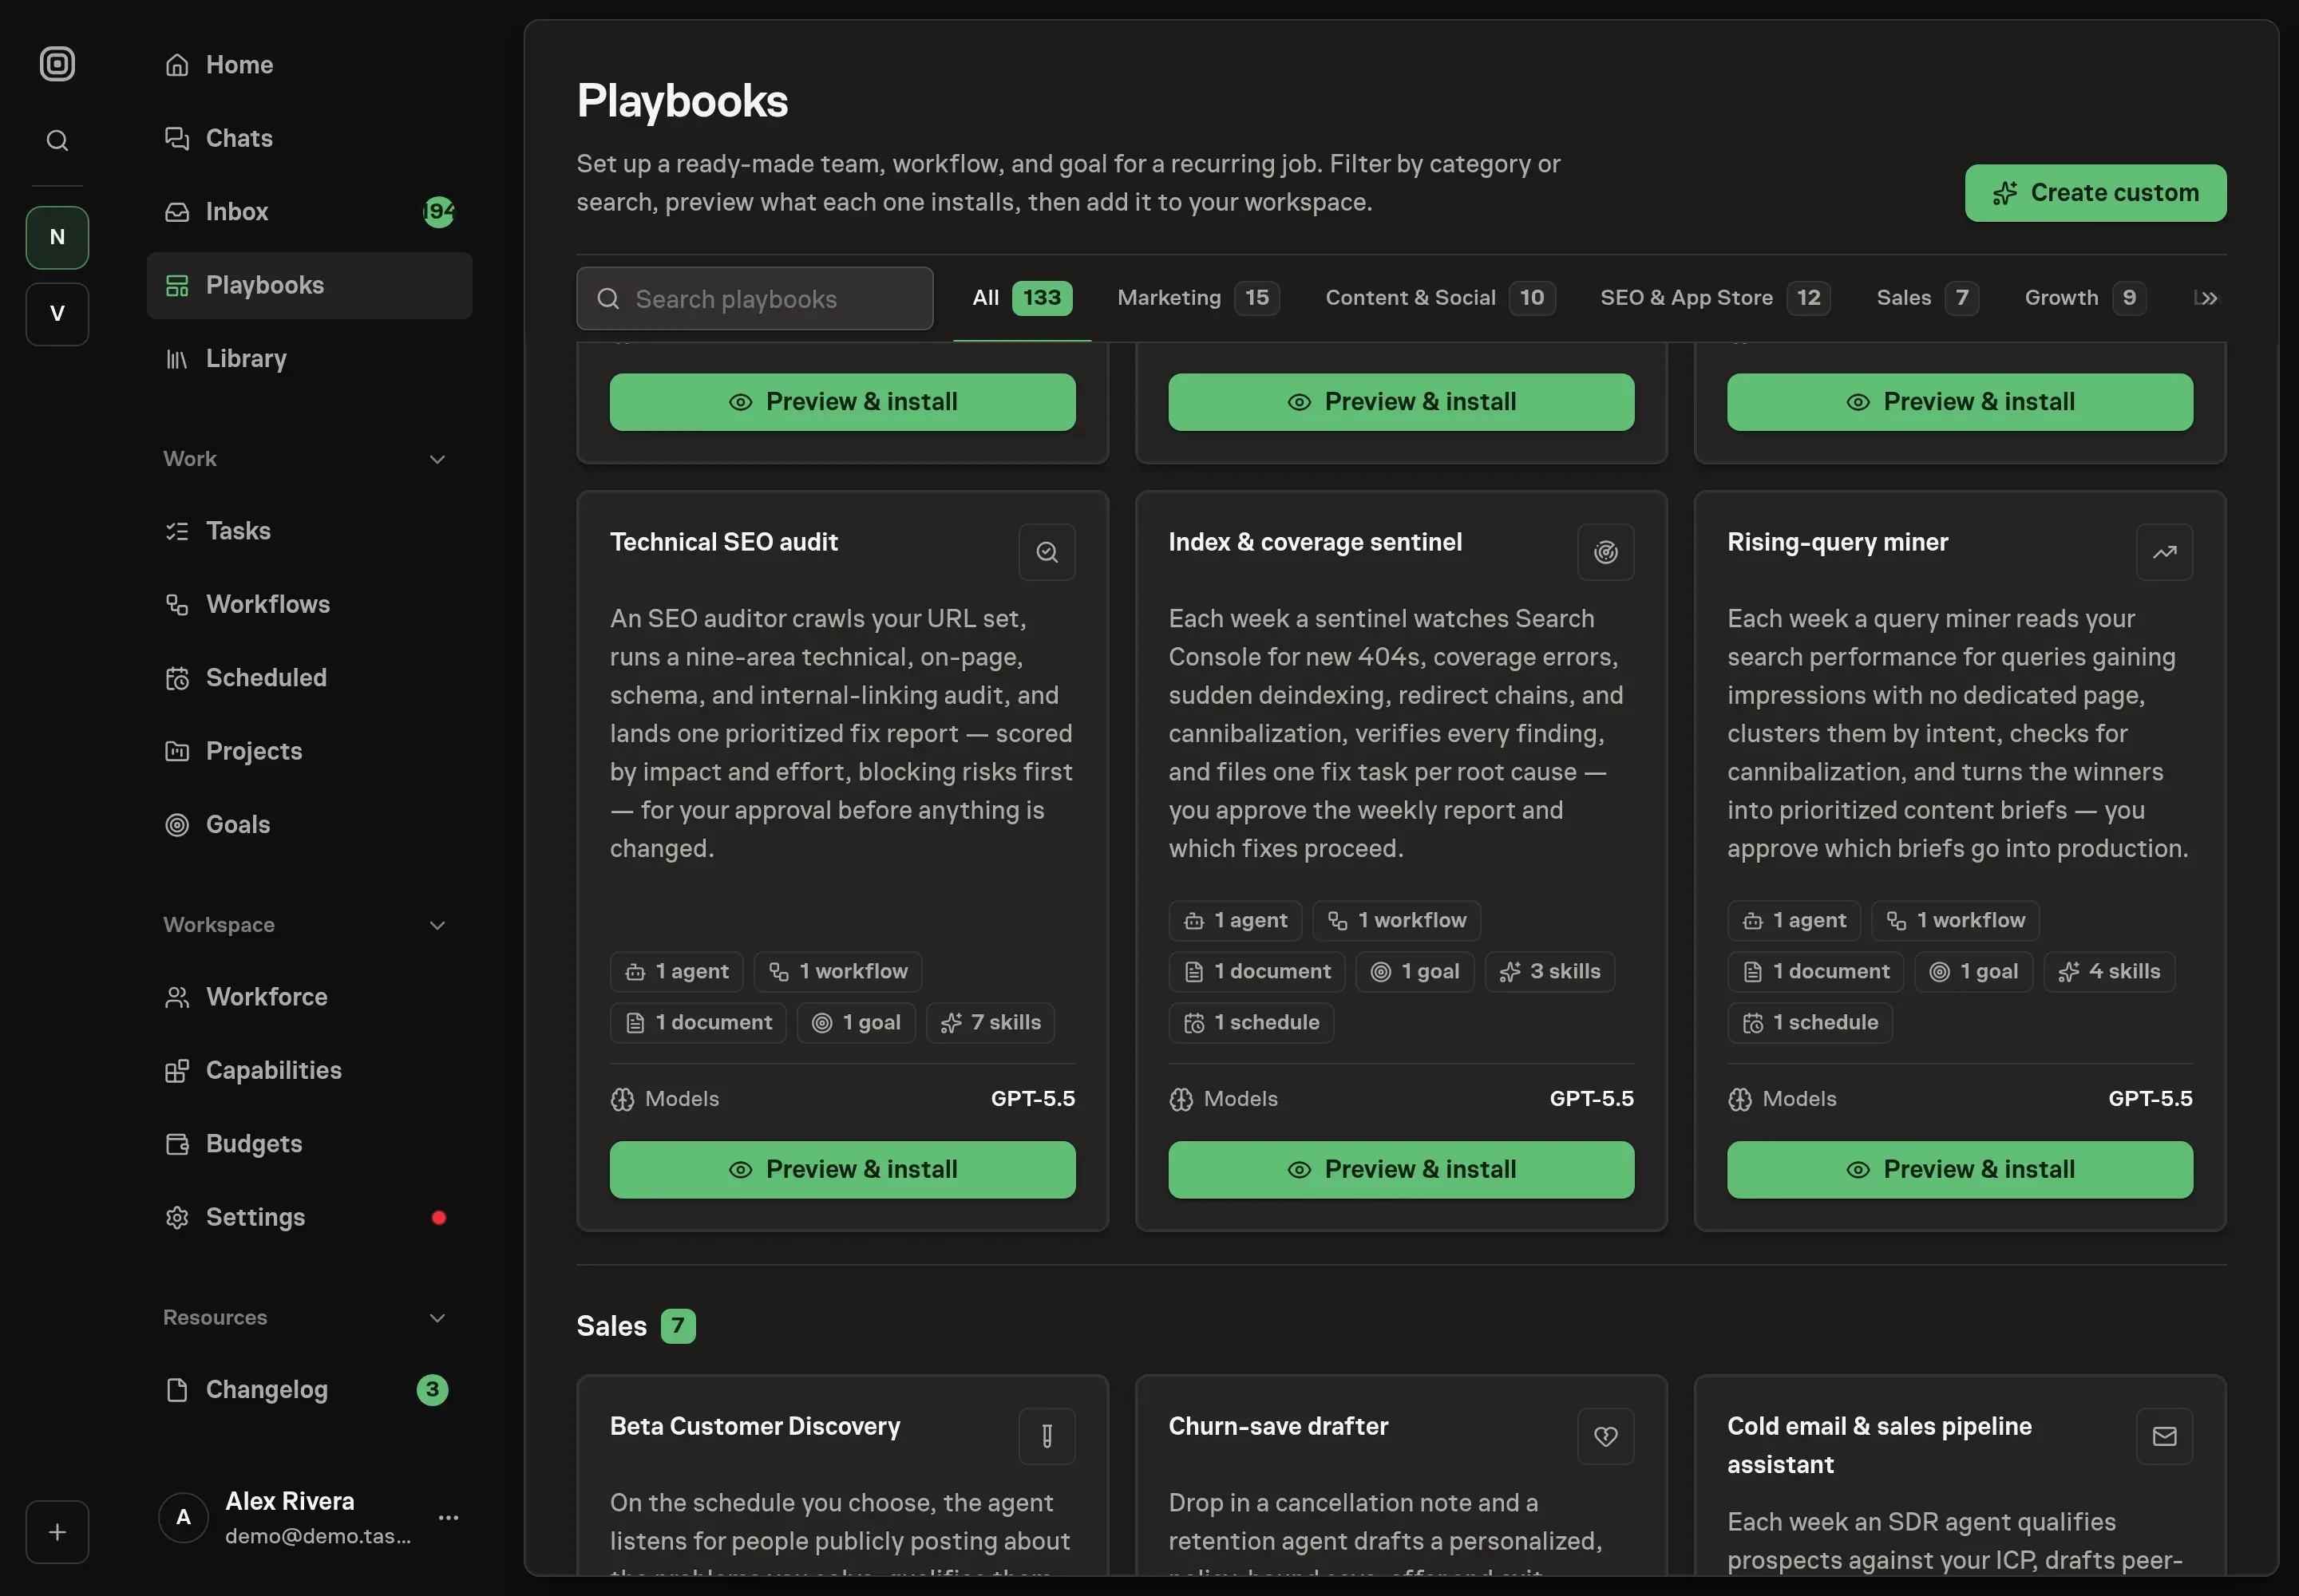The height and width of the screenshot is (1596, 2299).
Task: Open account options menu for Alex Rivera
Action: (448, 1517)
